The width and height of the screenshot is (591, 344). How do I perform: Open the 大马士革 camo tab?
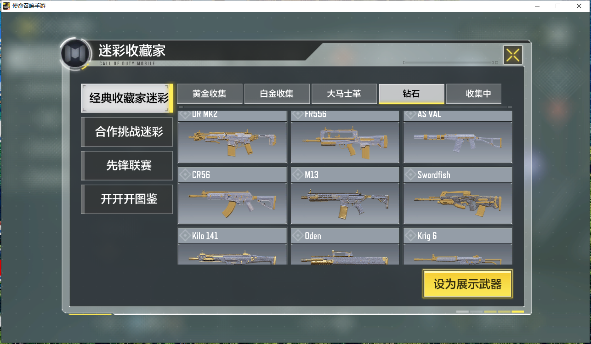(344, 94)
